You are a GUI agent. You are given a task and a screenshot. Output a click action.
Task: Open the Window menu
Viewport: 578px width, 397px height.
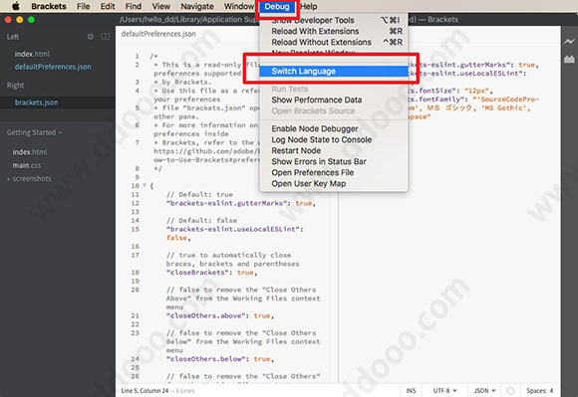tap(239, 6)
